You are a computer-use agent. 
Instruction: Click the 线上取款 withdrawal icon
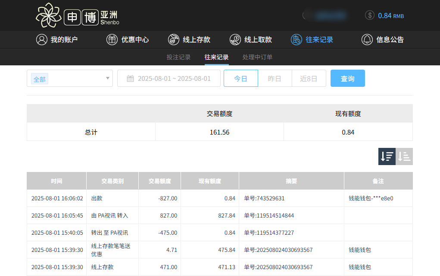point(235,40)
